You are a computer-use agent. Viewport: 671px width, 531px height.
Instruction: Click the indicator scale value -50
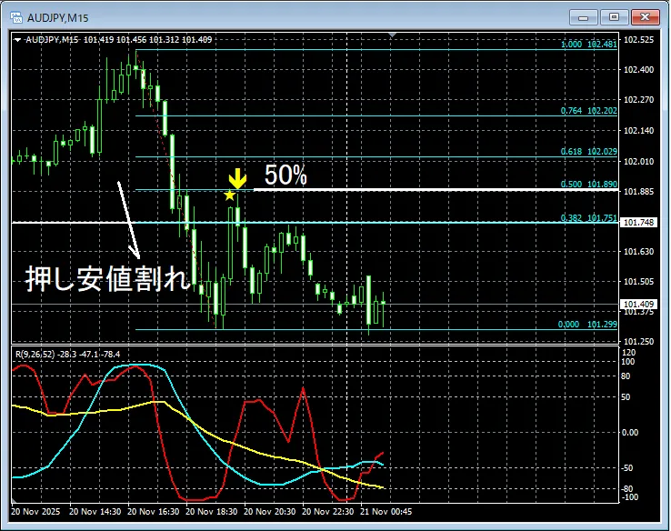pos(626,468)
